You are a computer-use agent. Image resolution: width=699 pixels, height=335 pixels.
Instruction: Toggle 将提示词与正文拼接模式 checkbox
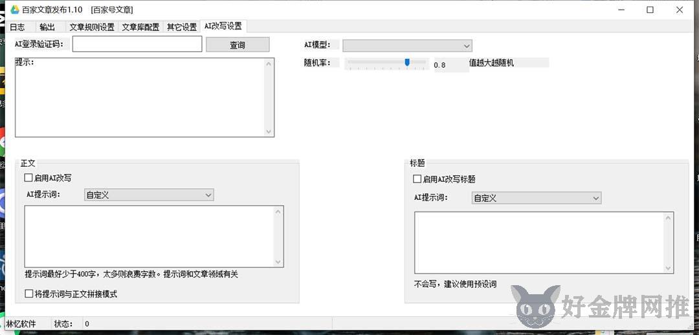[28, 294]
